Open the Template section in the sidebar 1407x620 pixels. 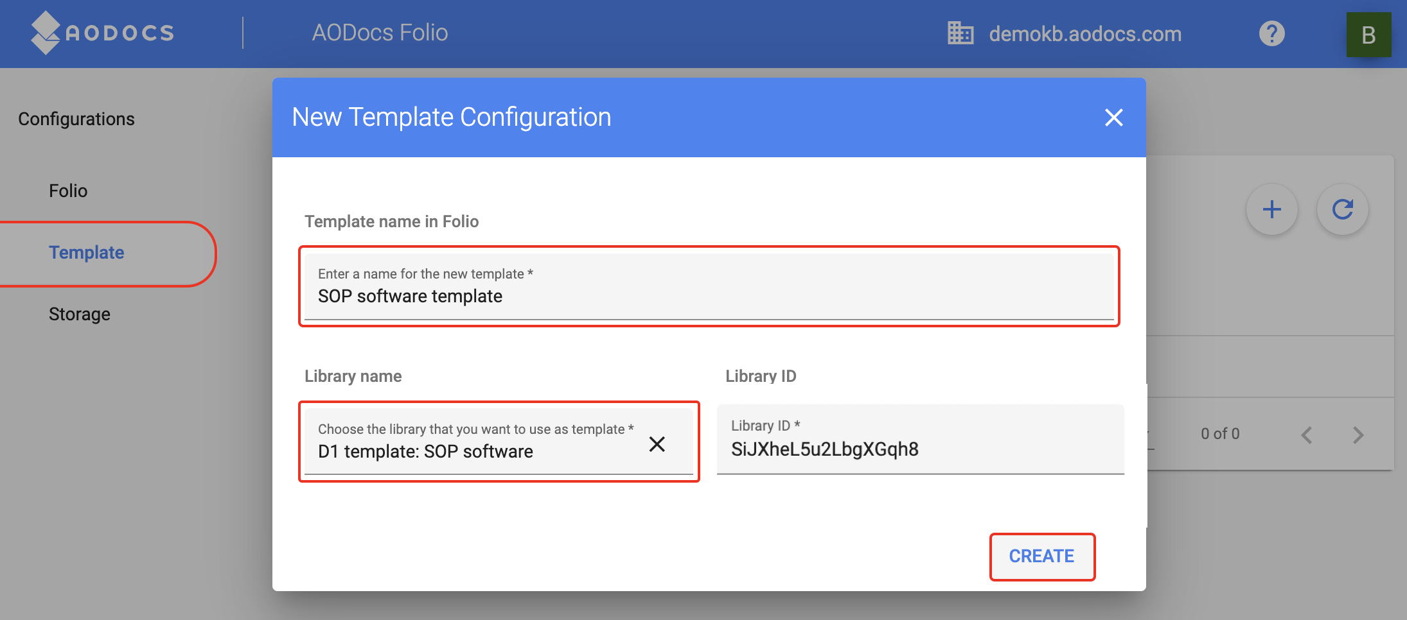coord(87,252)
